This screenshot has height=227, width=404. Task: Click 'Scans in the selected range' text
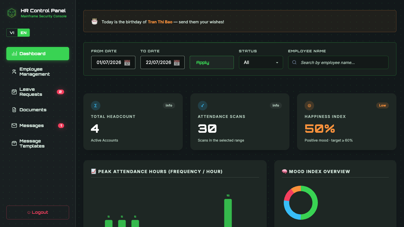(221, 140)
